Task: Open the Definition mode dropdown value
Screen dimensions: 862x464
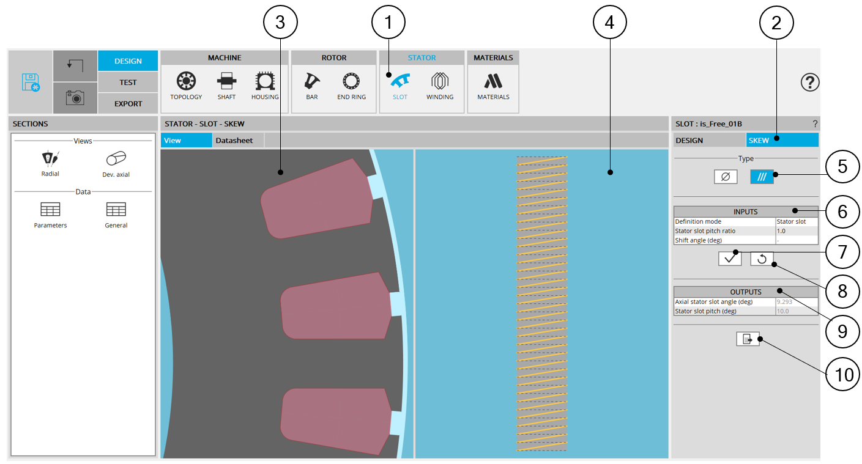Action: (x=796, y=221)
